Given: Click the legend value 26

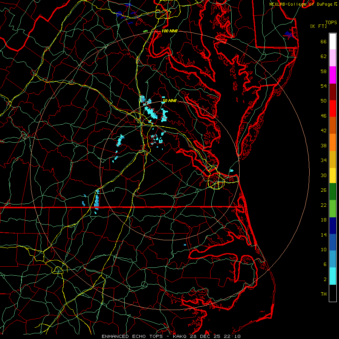Looking at the screenshot, I should coord(324,190).
